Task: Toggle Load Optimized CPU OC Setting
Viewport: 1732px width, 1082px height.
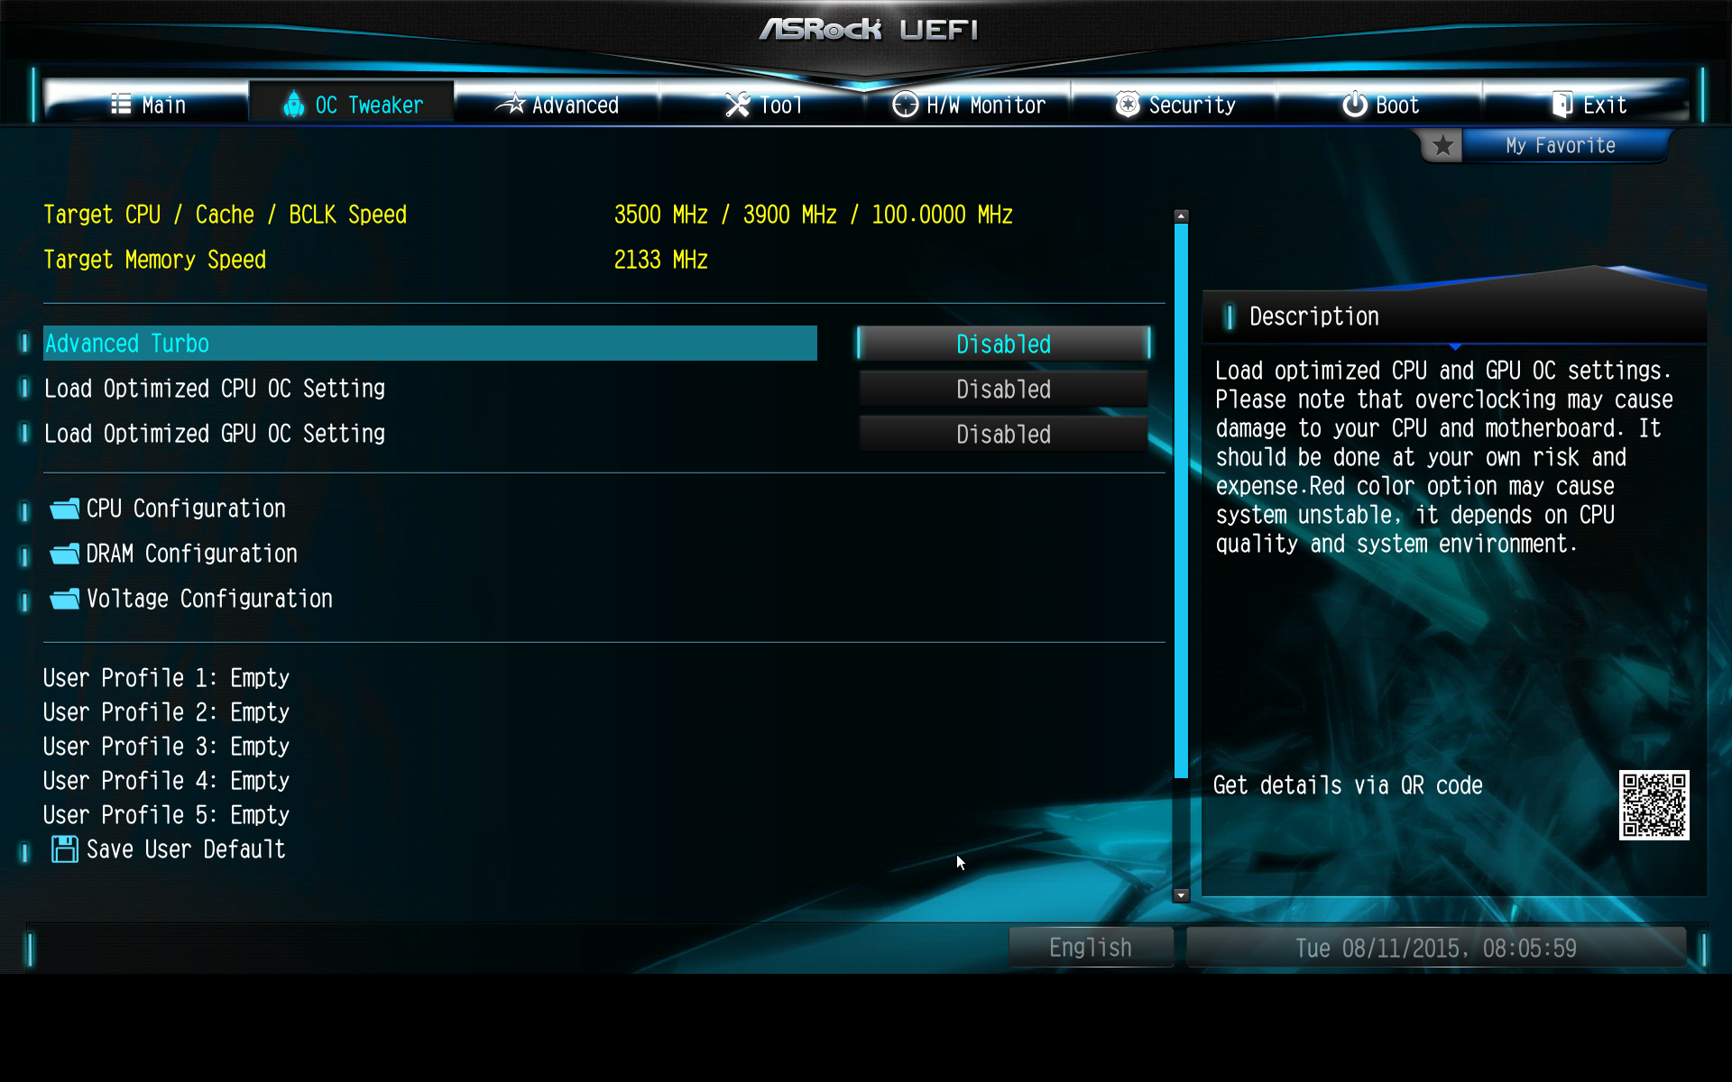Action: click(1004, 389)
